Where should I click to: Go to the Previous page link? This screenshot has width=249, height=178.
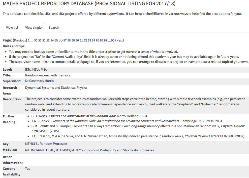[x=20, y=40]
